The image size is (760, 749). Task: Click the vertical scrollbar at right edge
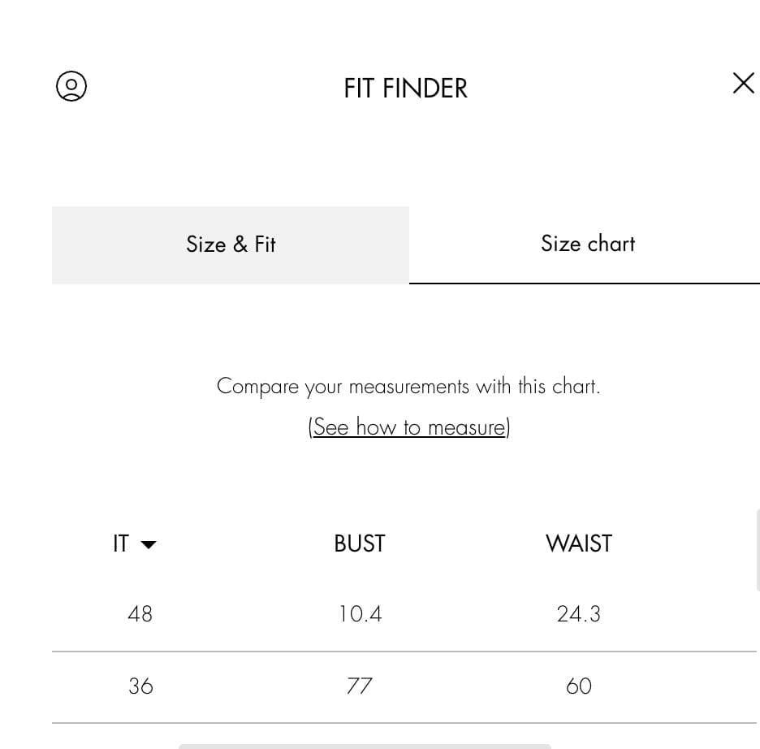pyautogui.click(x=758, y=550)
